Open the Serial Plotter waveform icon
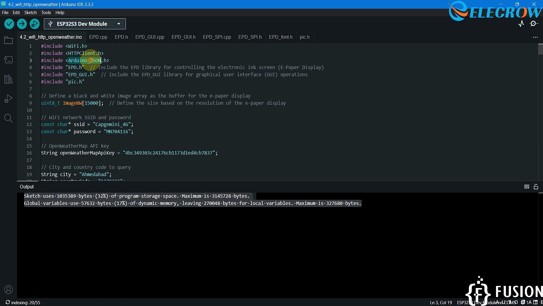The height and width of the screenshot is (306, 543). click(521, 24)
